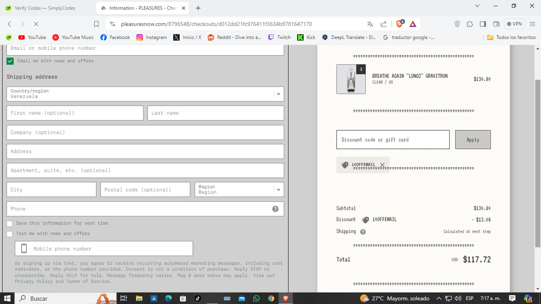Image resolution: width=541 pixels, height=304 pixels.
Task: Open the volume control in system tray
Action: tap(458, 298)
